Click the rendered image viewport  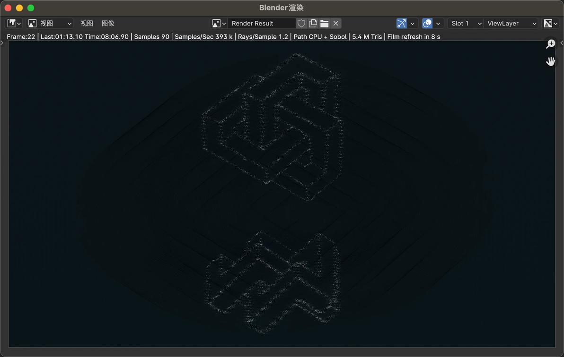point(282,194)
